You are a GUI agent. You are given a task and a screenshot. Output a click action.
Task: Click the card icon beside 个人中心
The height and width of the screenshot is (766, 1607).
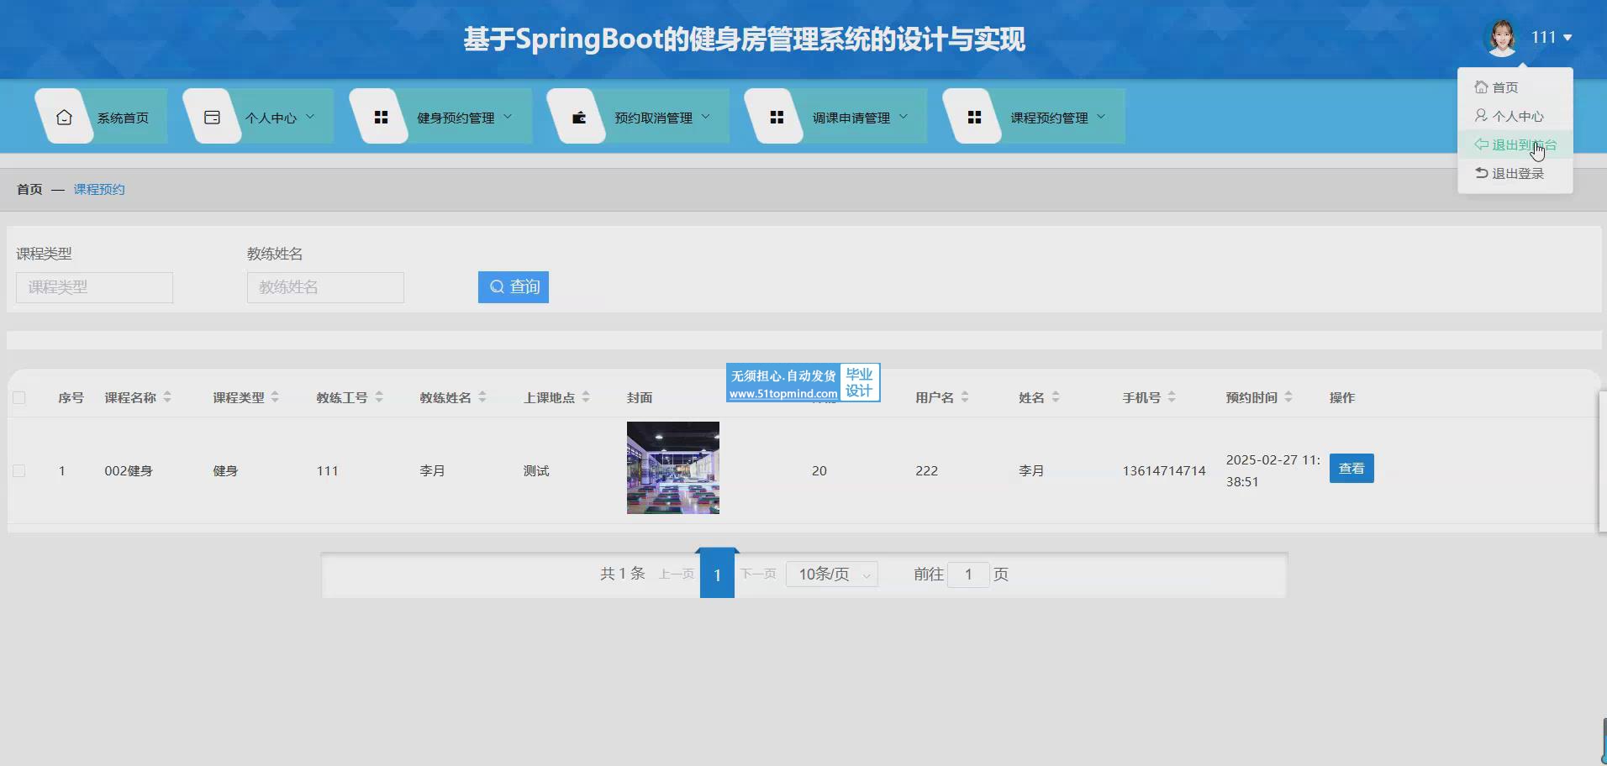pyautogui.click(x=212, y=118)
